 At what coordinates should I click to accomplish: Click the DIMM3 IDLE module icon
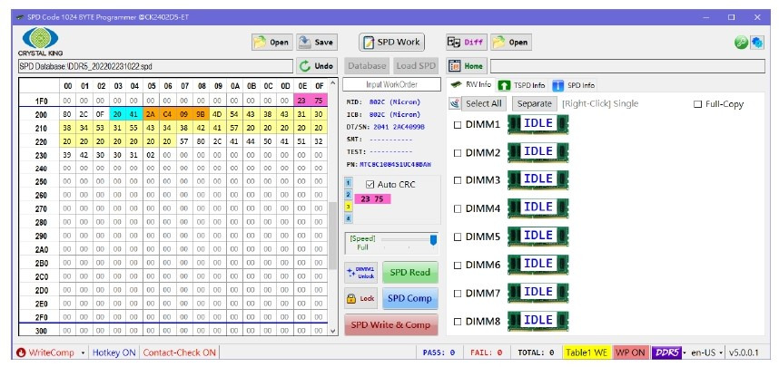coord(538,180)
